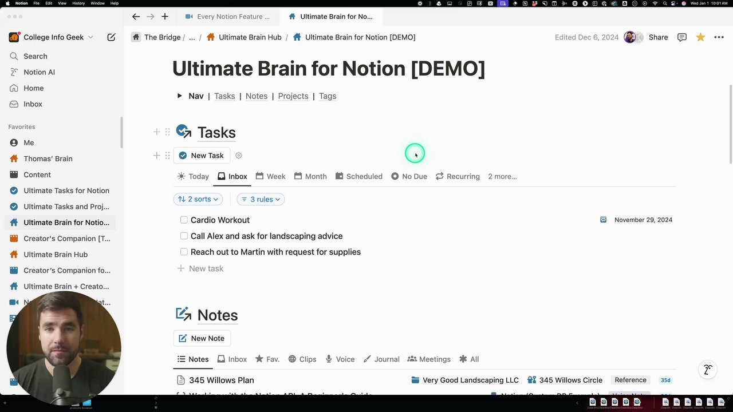Screen dimensions: 733x412
Task: Open the macOS History menu
Action: click(x=78, y=3)
